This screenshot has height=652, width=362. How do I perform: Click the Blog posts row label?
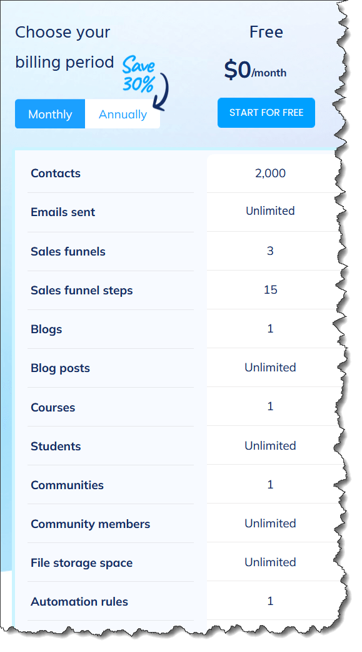[60, 368]
